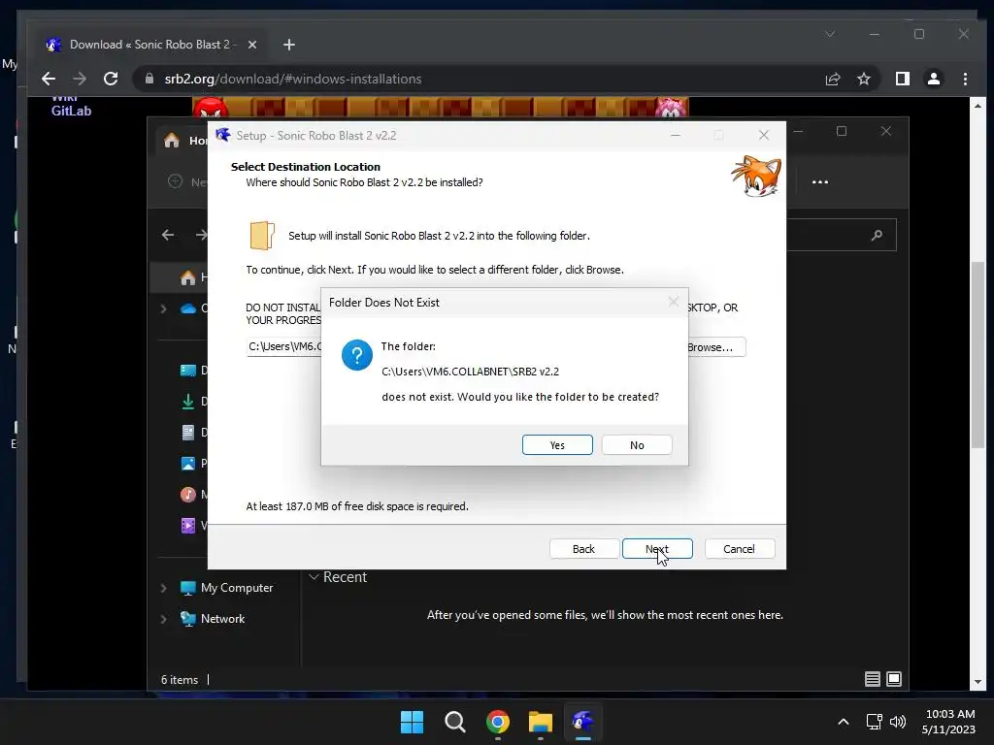This screenshot has height=745, width=994.
Task: Open the volume control in system tray
Action: (898, 722)
